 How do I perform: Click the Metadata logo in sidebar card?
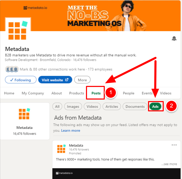coord(24,114)
